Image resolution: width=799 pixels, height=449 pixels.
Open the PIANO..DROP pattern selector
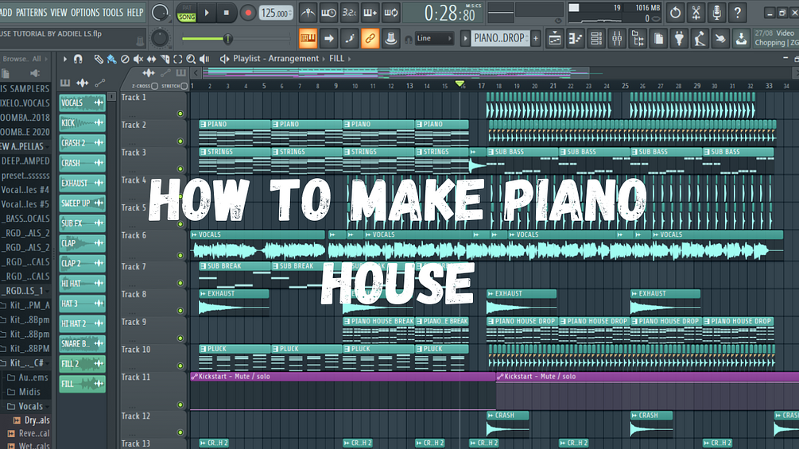click(499, 38)
